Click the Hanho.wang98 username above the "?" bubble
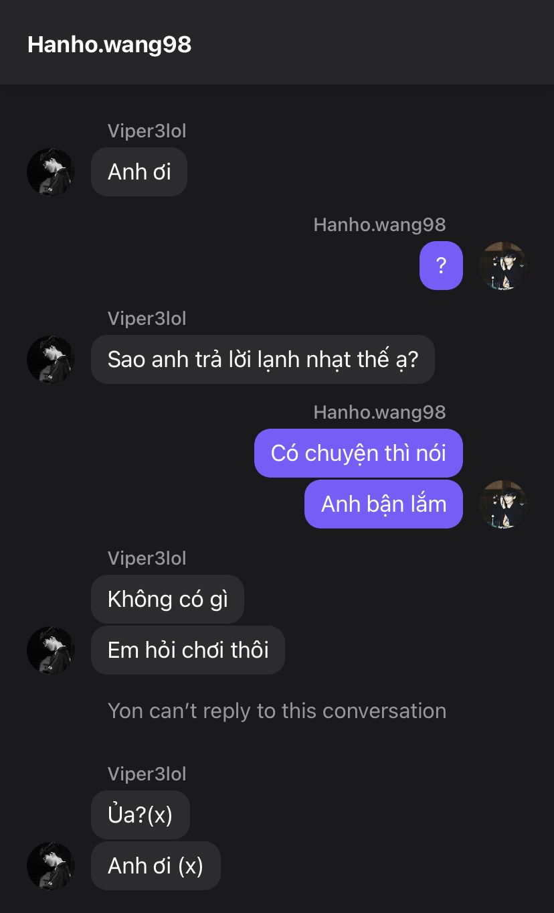554x913 pixels. 379,225
